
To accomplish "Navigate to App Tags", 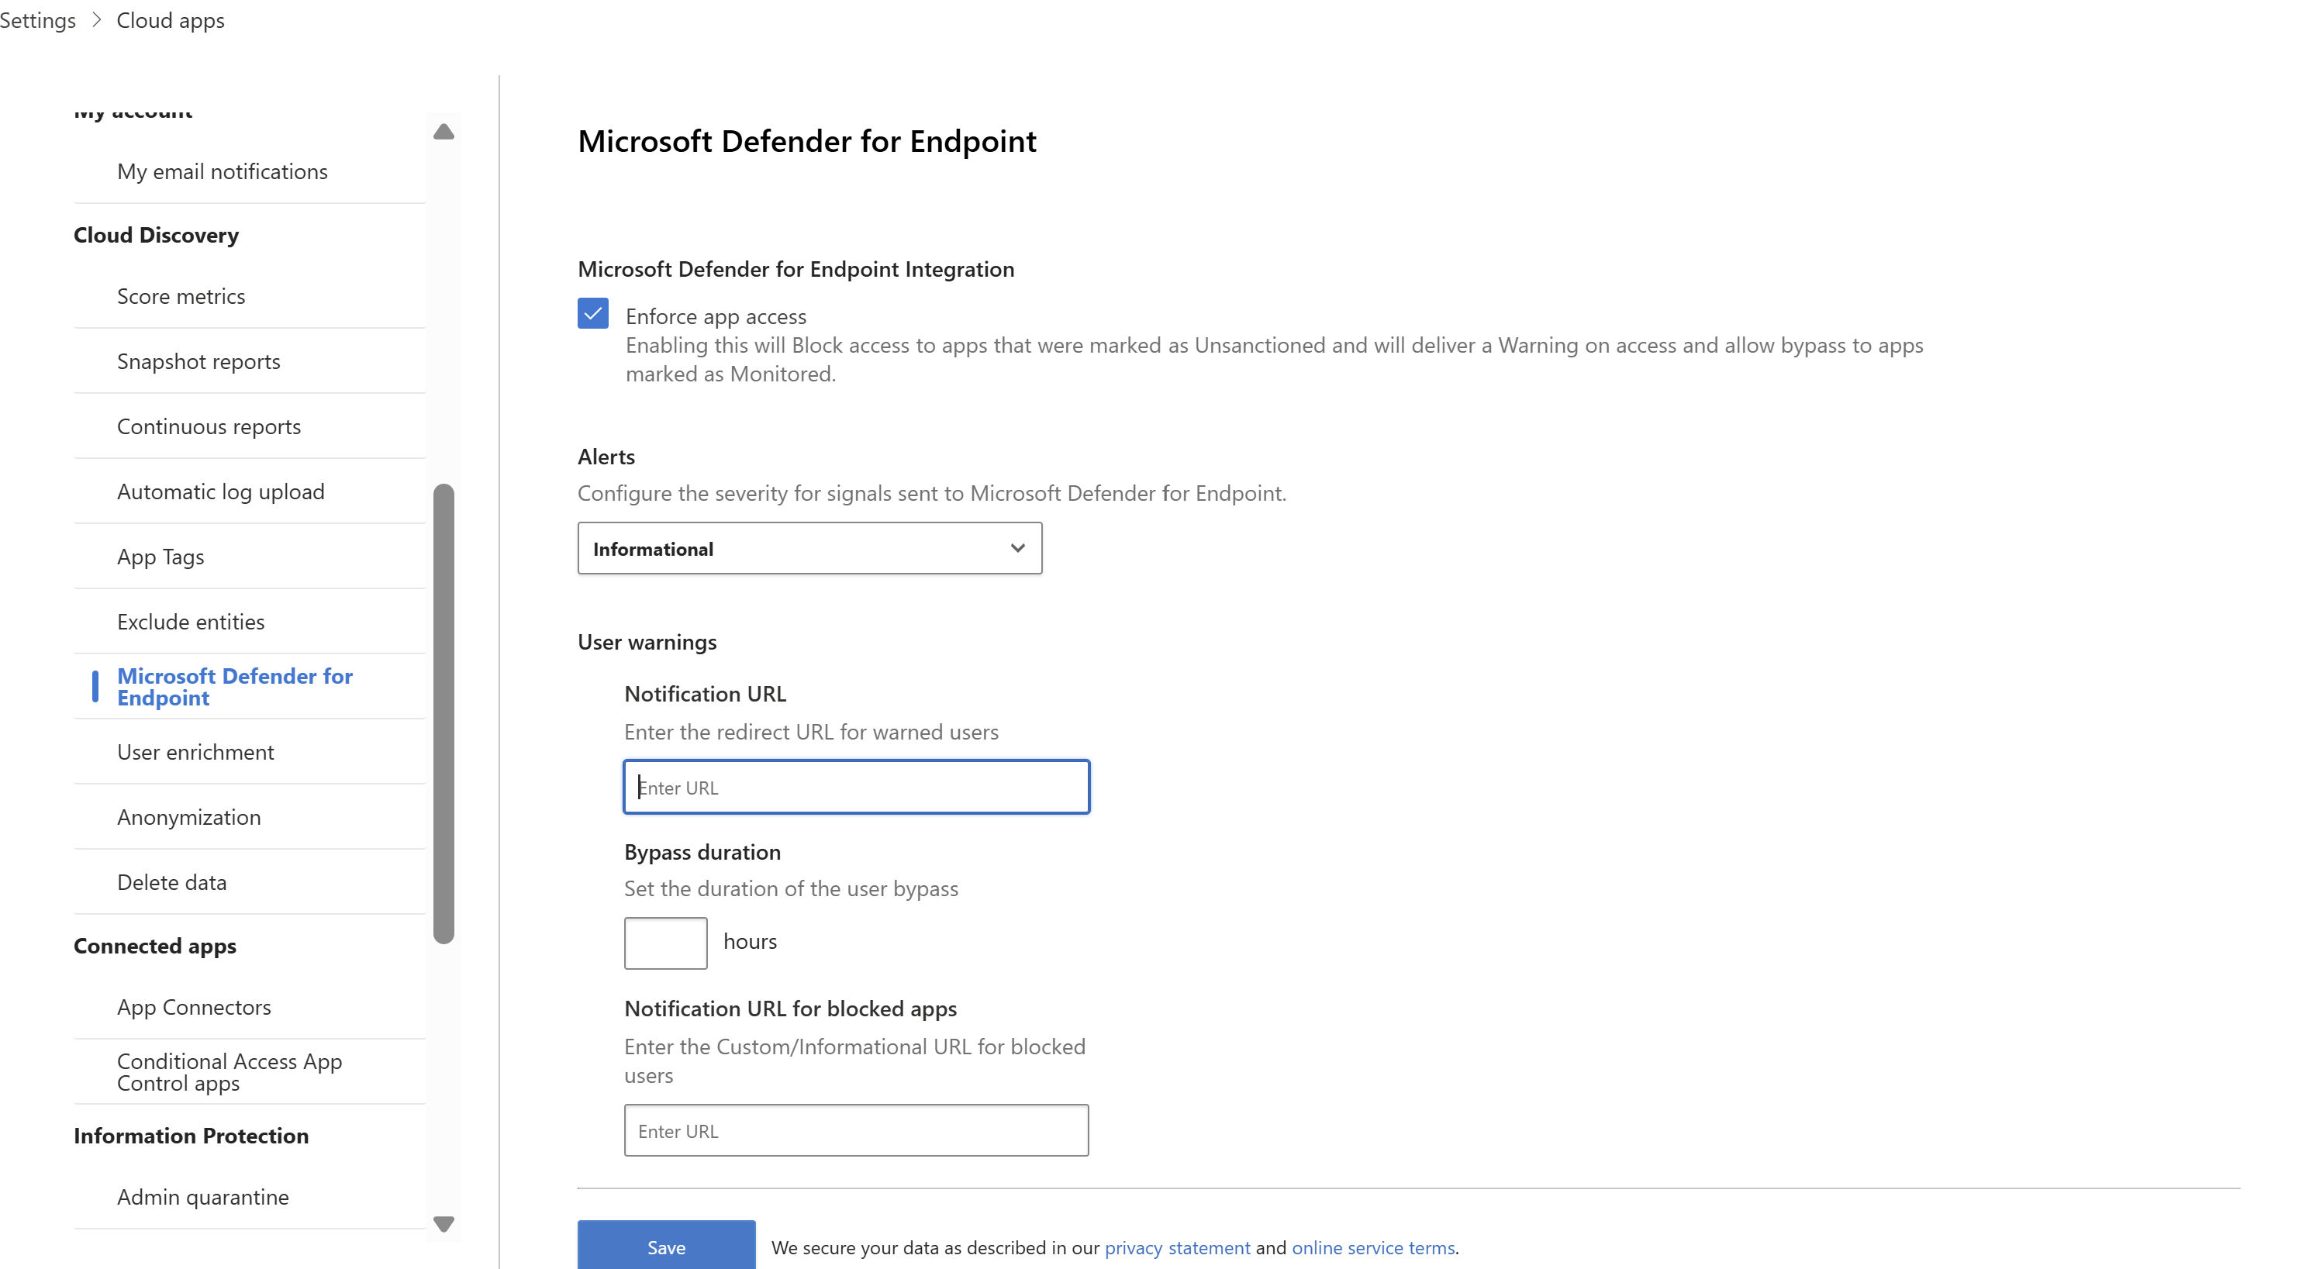I will [160, 557].
